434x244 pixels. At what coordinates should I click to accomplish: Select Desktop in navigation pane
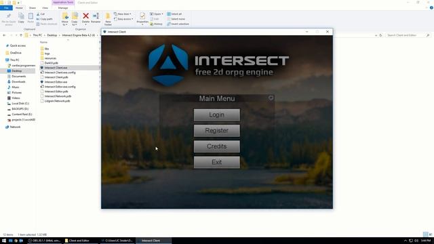pos(16,71)
